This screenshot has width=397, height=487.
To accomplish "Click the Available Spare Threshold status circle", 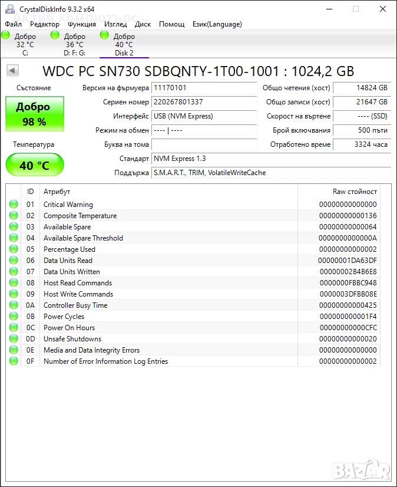I will [14, 238].
